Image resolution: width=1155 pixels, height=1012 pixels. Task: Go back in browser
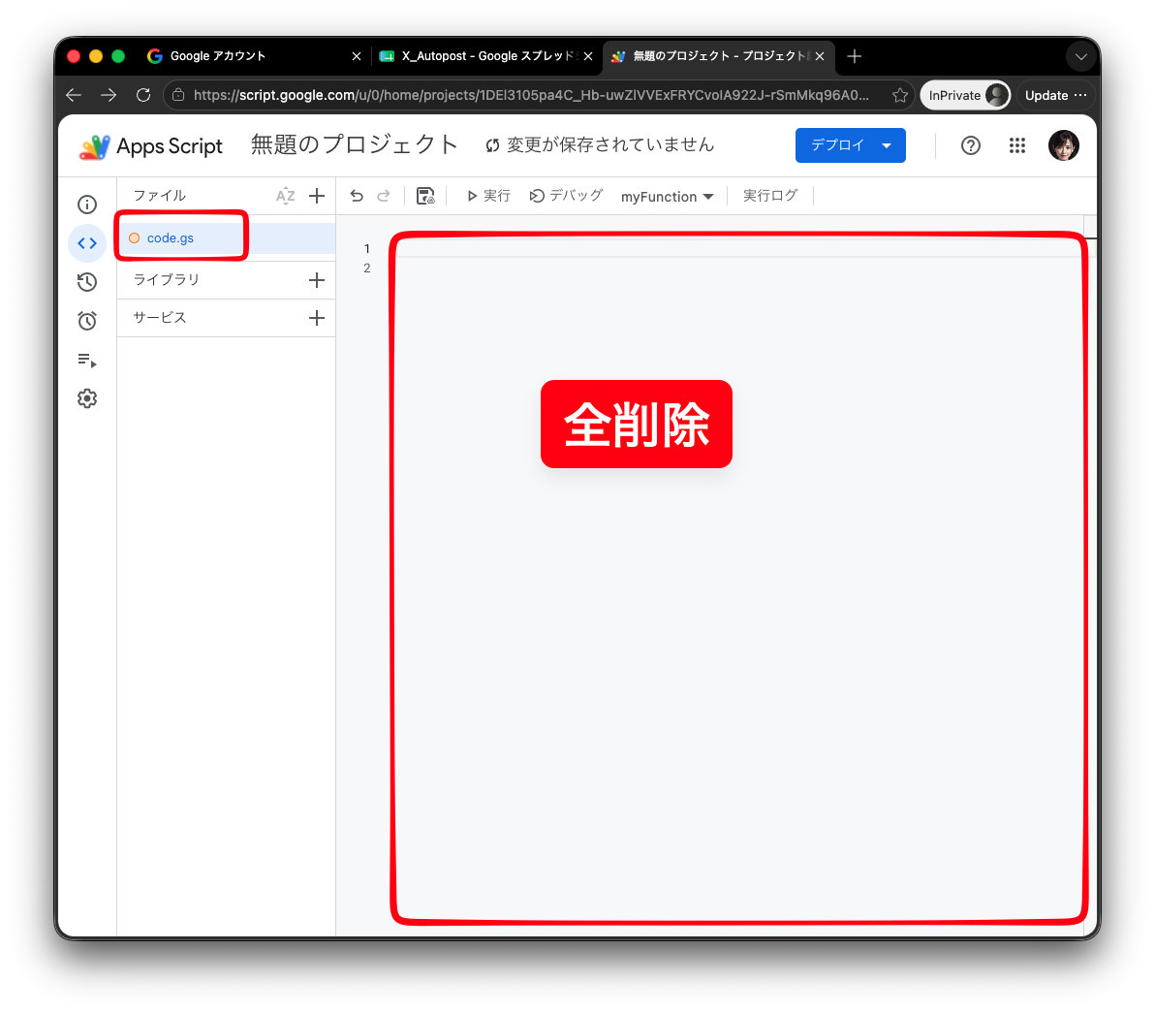click(x=74, y=95)
